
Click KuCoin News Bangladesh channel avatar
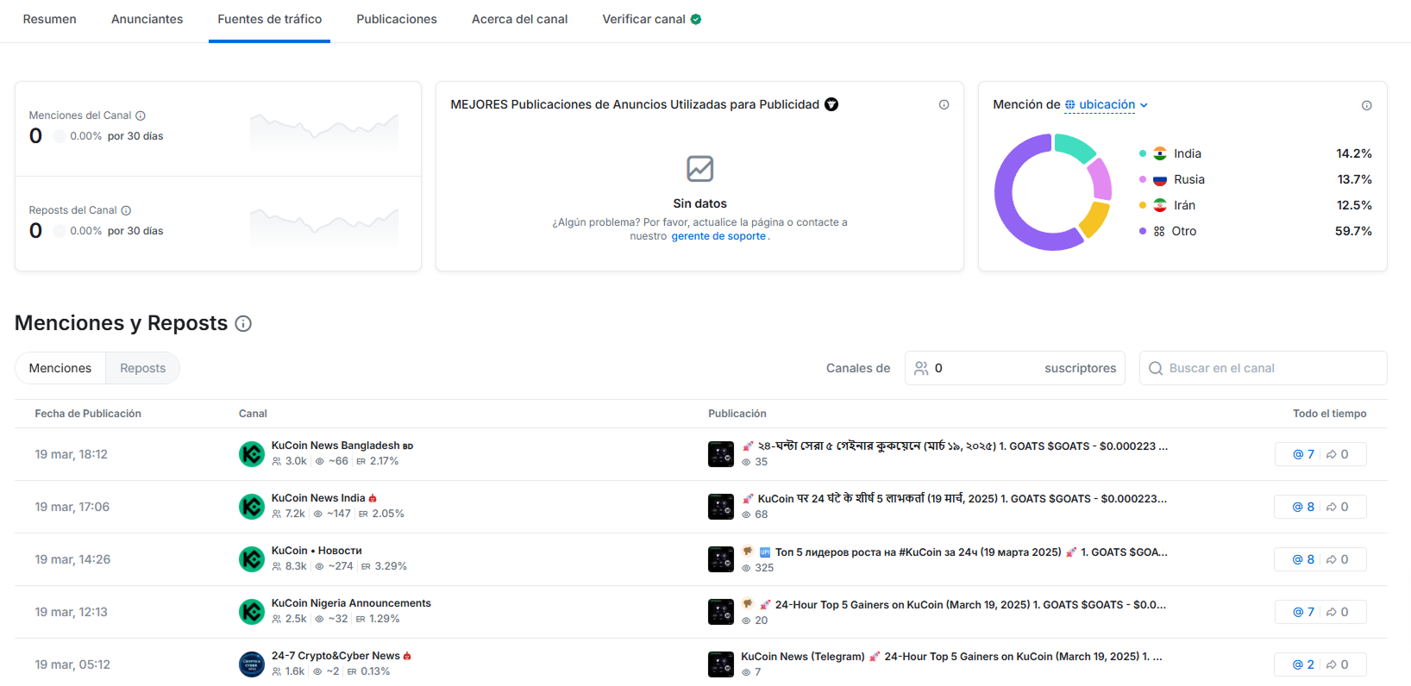click(x=252, y=454)
